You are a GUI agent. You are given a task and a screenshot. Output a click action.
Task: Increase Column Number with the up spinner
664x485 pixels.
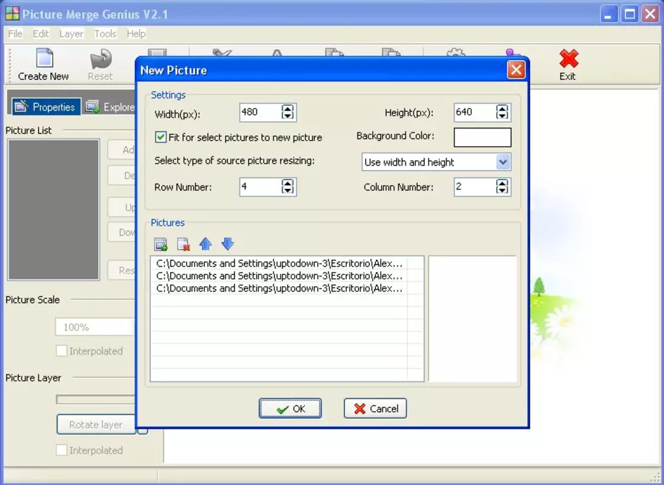tap(502, 183)
